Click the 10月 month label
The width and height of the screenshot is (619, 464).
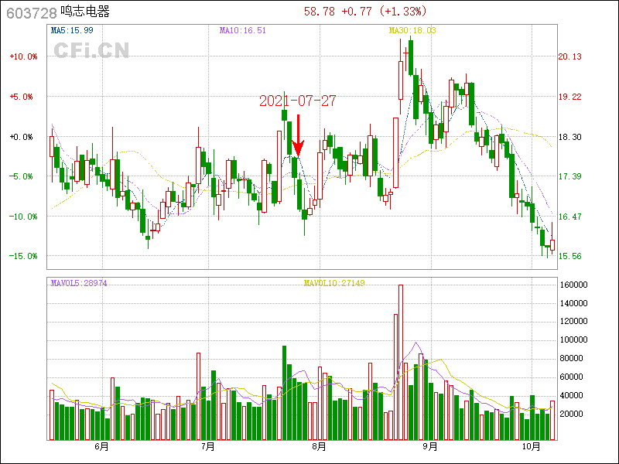click(x=531, y=447)
